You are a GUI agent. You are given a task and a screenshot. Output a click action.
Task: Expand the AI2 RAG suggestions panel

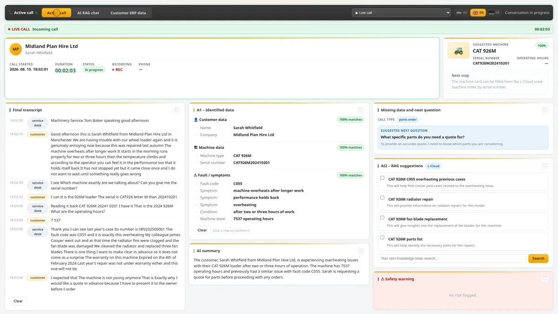pos(545,166)
